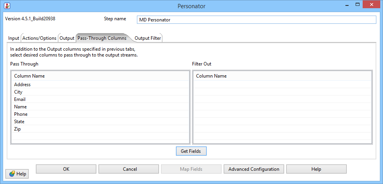Click the Pass Through Column Name header

pyautogui.click(x=29, y=76)
